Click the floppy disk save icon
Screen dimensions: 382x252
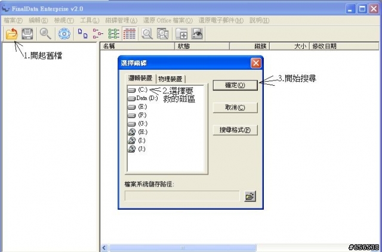point(27,33)
